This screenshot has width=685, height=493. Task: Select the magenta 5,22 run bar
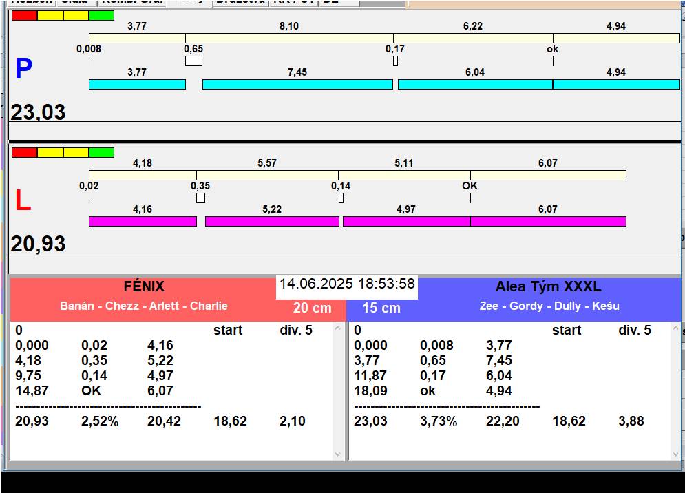coord(272,221)
